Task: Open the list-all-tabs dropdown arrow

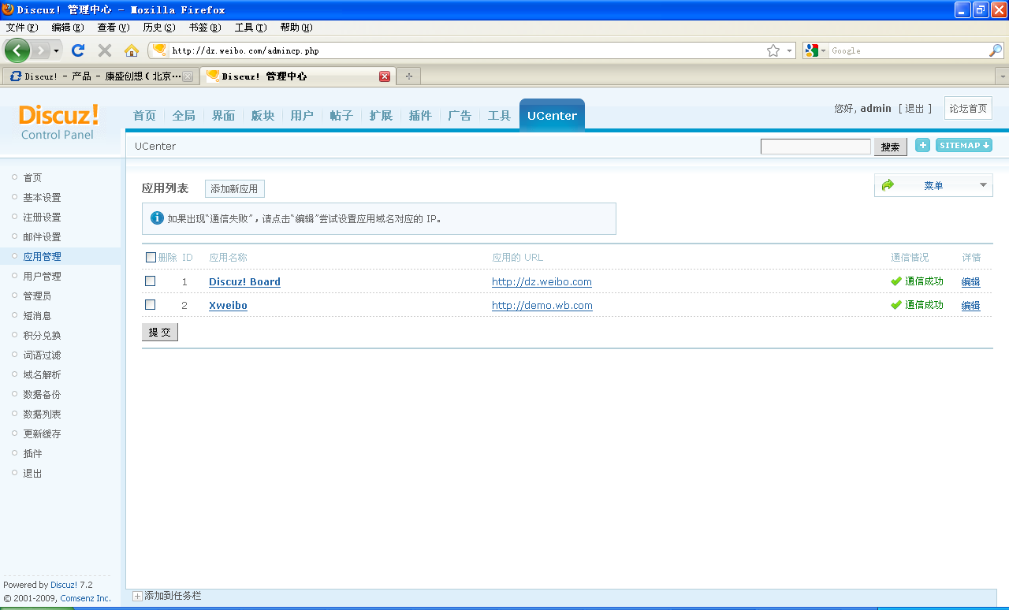Action: coord(1002,76)
